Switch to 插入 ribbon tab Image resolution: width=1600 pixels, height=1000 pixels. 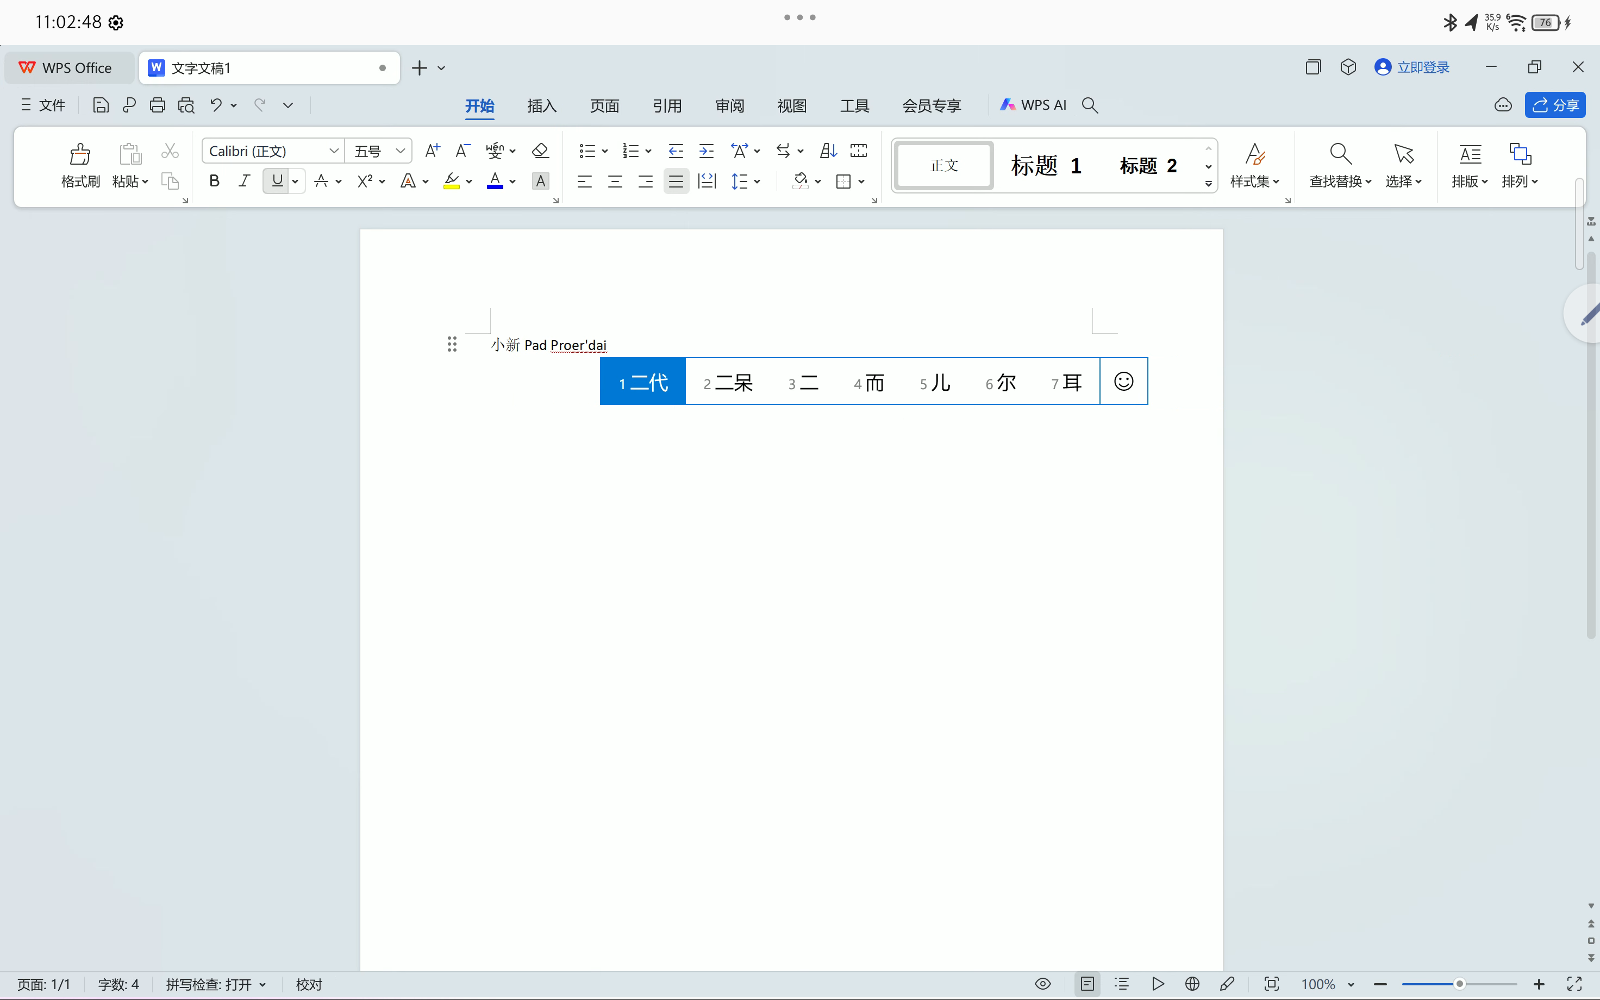pos(541,105)
